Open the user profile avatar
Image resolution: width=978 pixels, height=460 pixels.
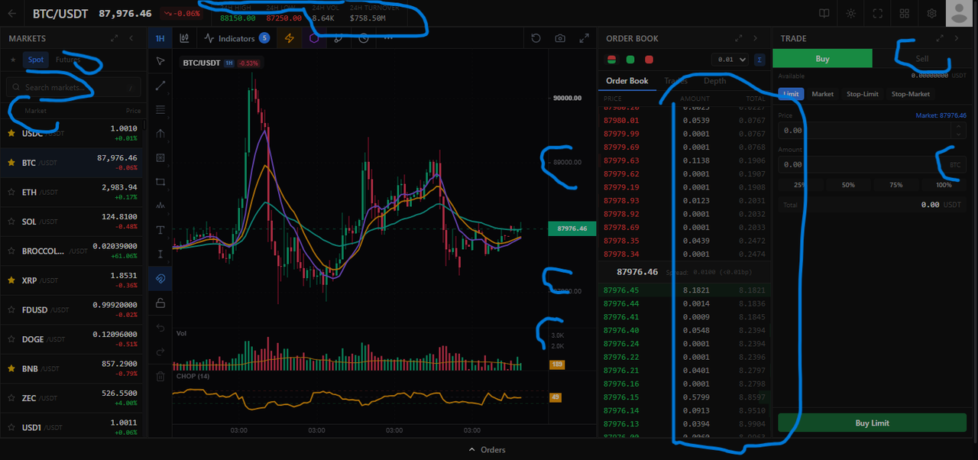click(x=959, y=13)
